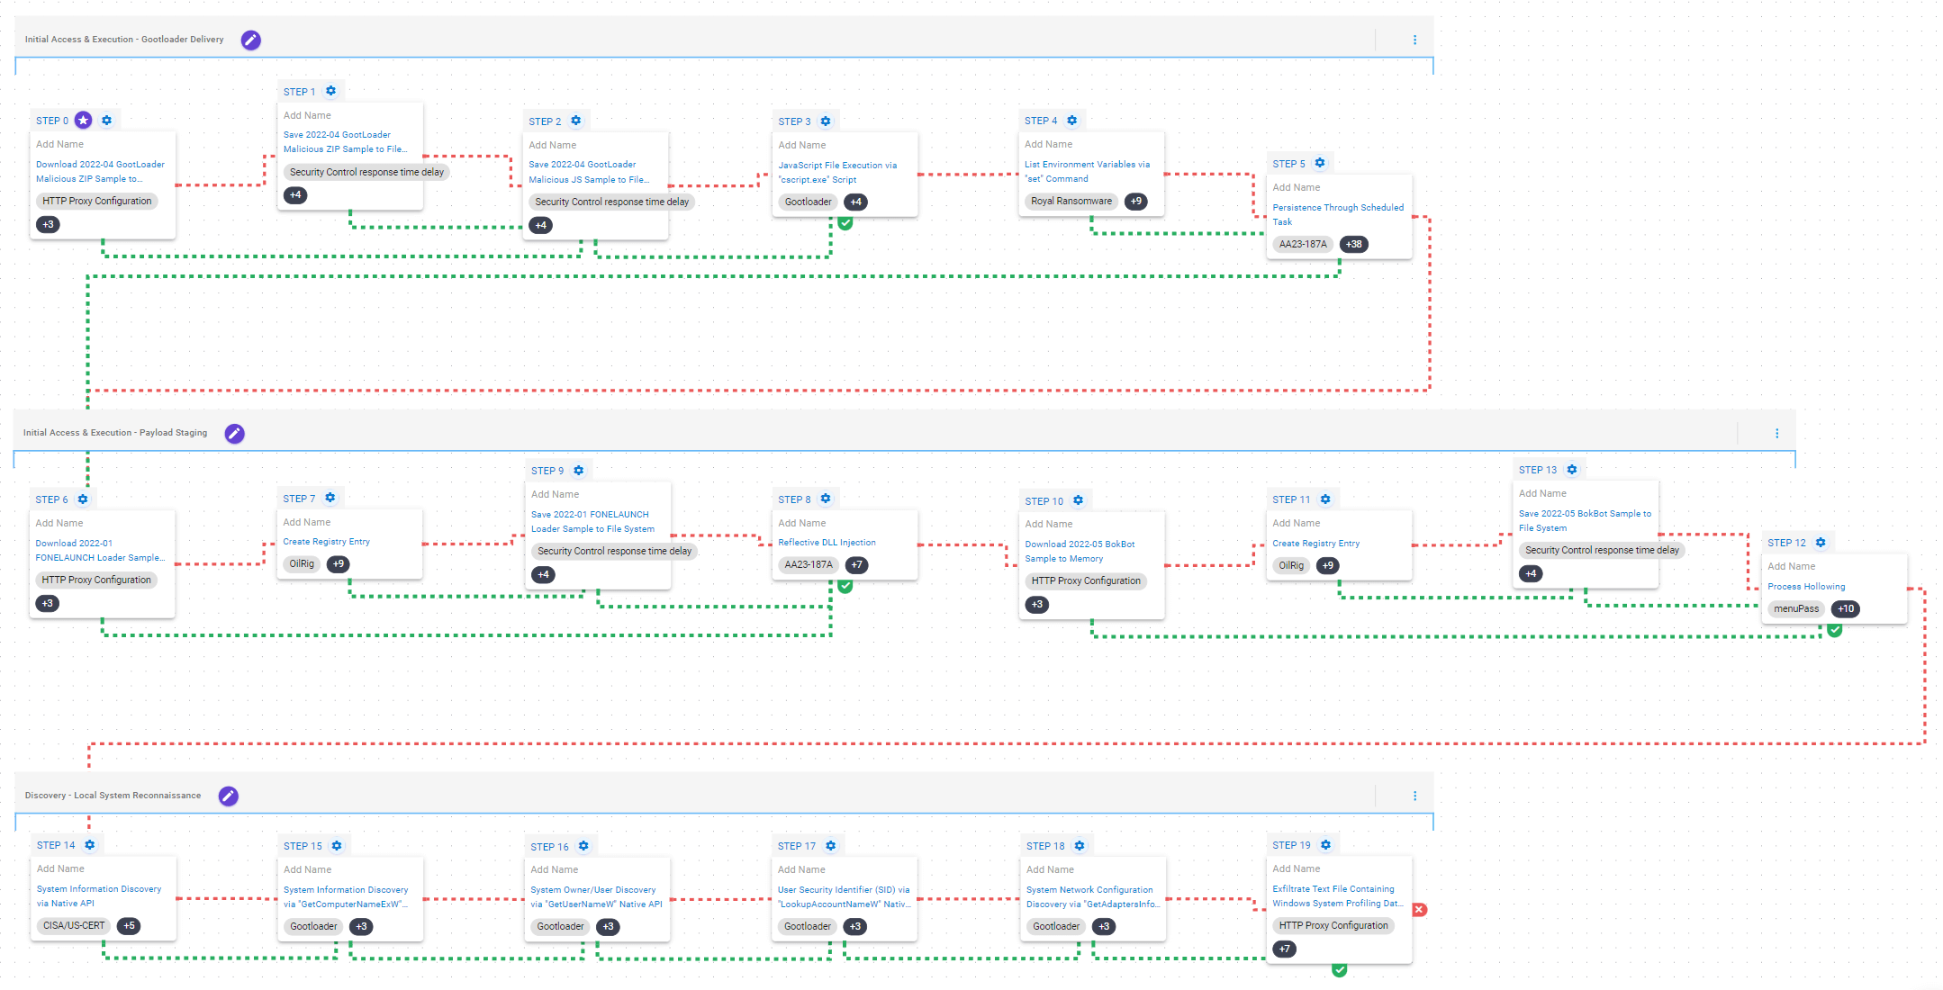Click the menuPass tag on STEP 12
The height and width of the screenshot is (990, 1943).
point(1795,608)
